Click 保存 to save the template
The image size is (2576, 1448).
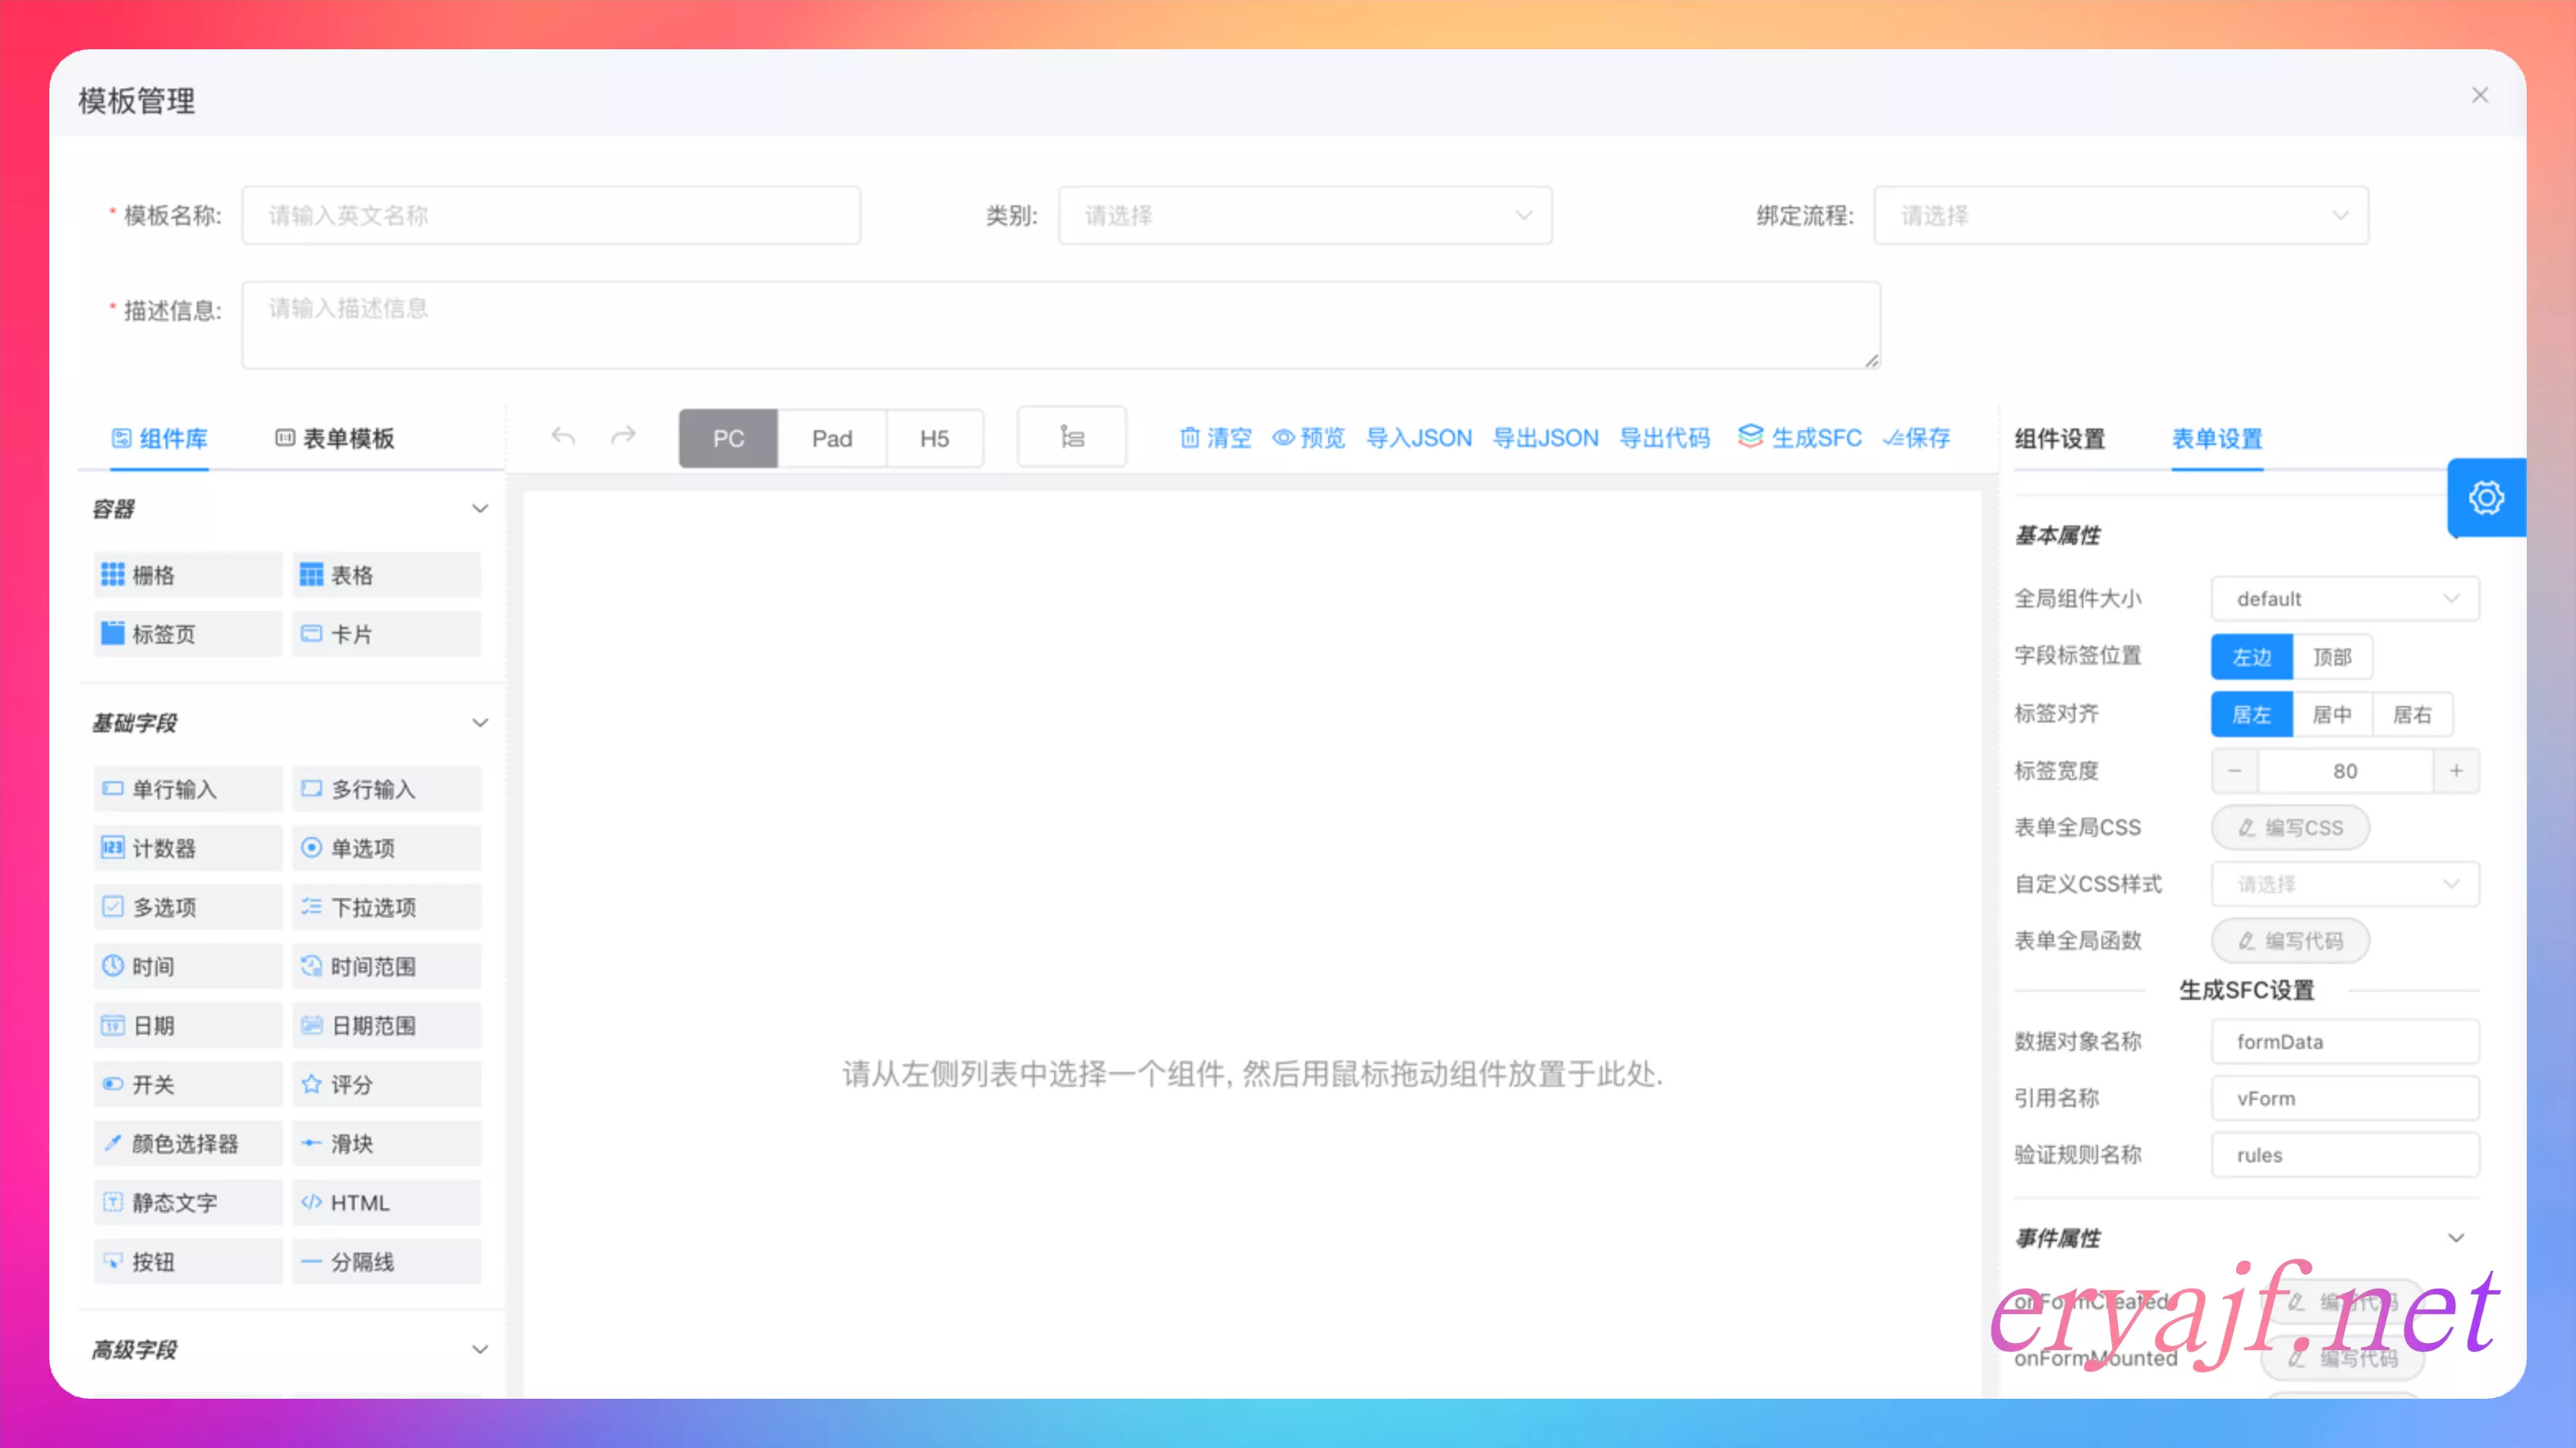point(1916,438)
